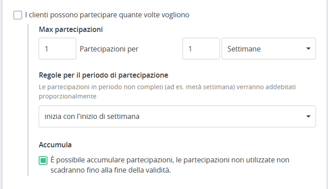Uncheck the green Accumula checkbox

[x=43, y=160]
